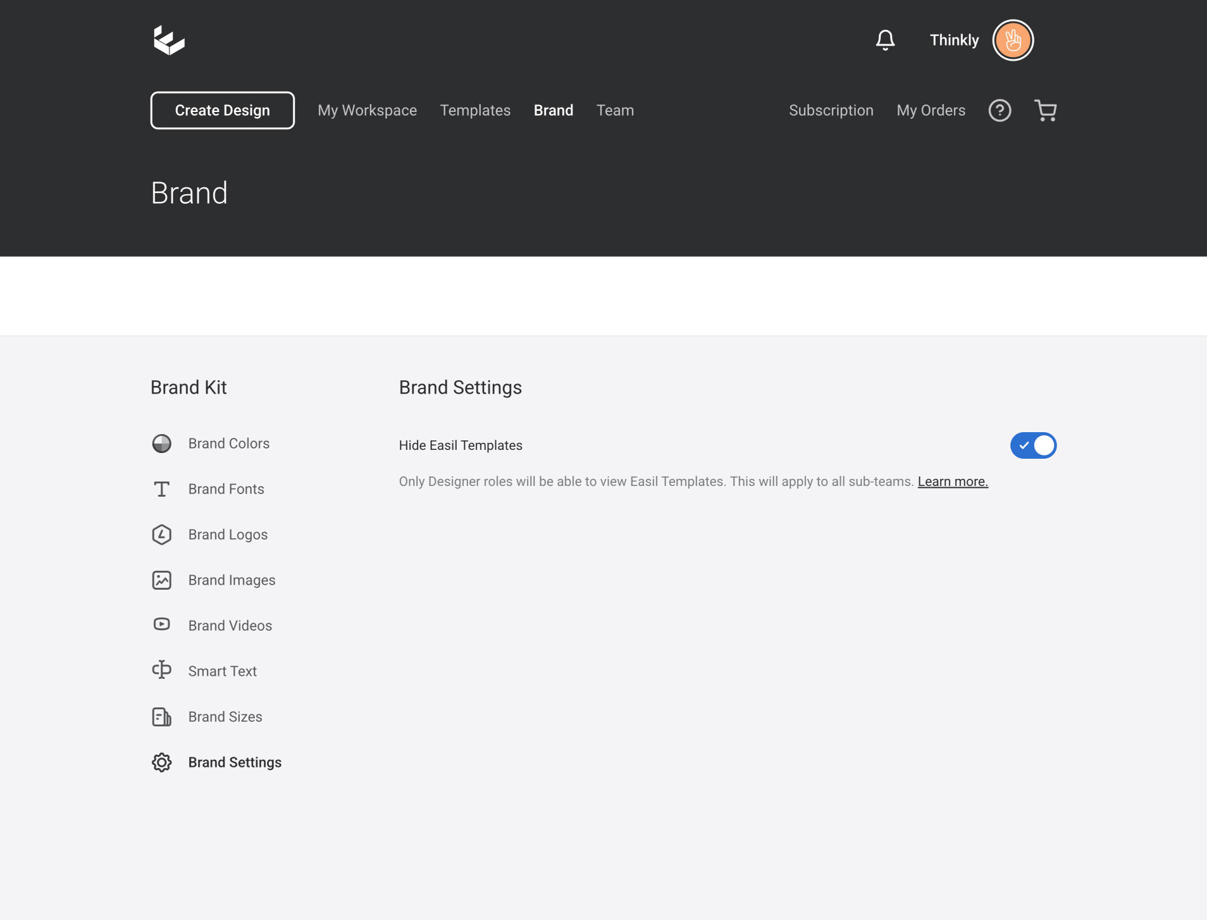Click the Brand Fonts T icon
The width and height of the screenshot is (1207, 920).
[x=162, y=489]
